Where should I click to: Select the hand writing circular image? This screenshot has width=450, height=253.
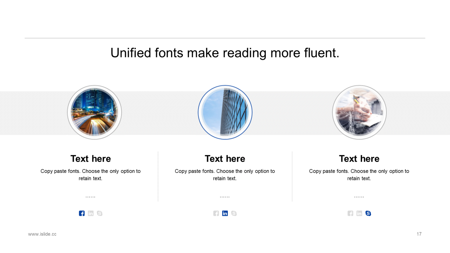(x=359, y=112)
